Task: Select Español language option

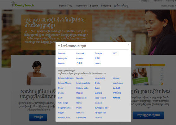Action: (80, 58)
